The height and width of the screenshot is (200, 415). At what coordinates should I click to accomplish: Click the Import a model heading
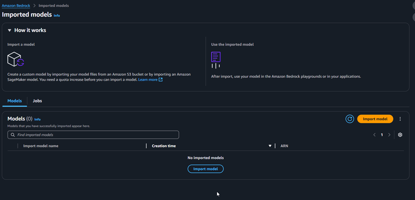click(x=21, y=44)
